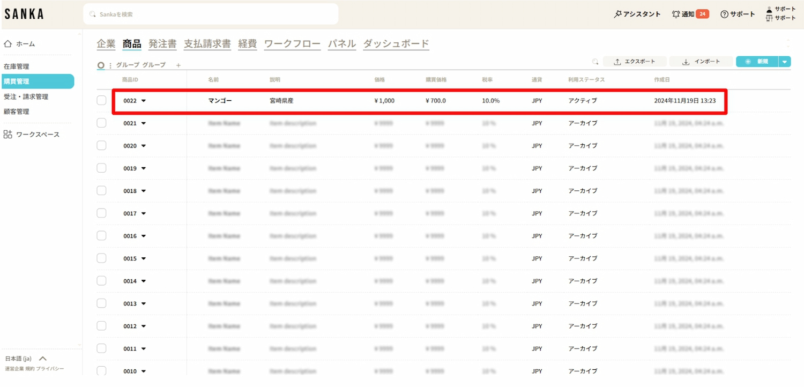Sort by the 商品ID column header
Screen dimensions: 804x387
(130, 80)
